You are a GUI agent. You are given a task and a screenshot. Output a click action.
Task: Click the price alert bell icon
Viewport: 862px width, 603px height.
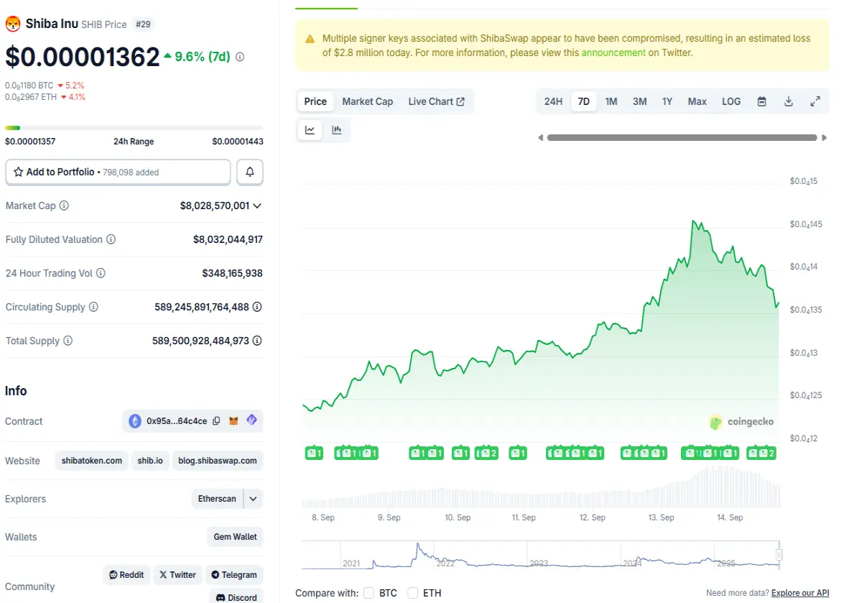click(x=250, y=172)
